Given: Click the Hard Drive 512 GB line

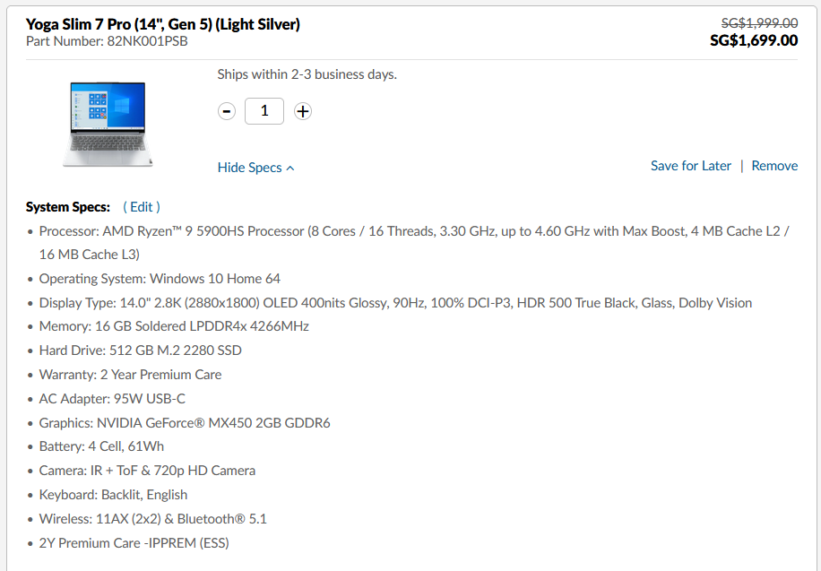Looking at the screenshot, I should pos(141,350).
